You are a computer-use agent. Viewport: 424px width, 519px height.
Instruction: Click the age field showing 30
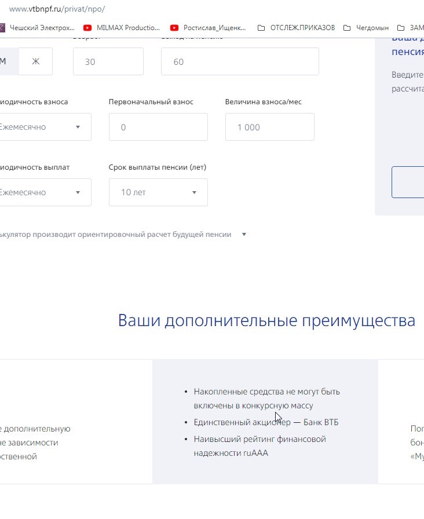pyautogui.click(x=108, y=61)
